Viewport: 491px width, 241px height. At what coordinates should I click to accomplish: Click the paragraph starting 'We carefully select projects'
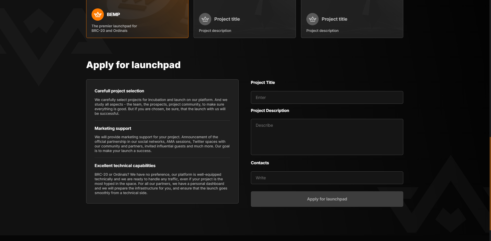(x=161, y=107)
